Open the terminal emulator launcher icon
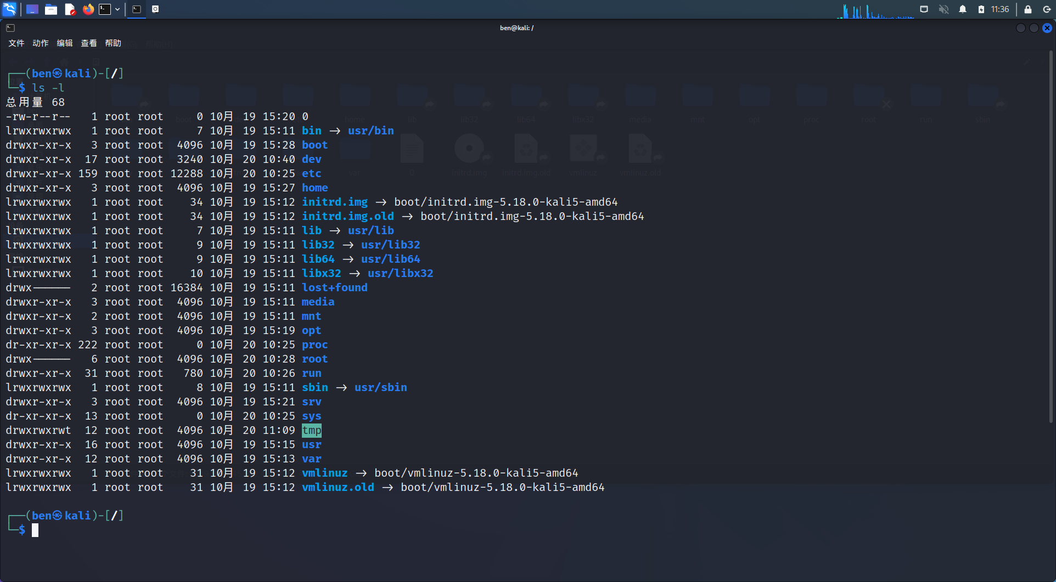The width and height of the screenshot is (1056, 582). coord(105,9)
